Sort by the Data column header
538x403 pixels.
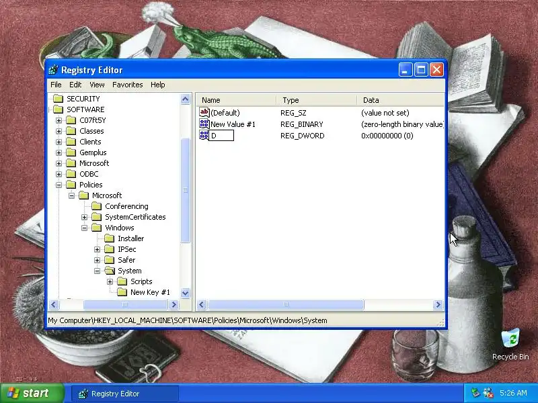pos(400,100)
